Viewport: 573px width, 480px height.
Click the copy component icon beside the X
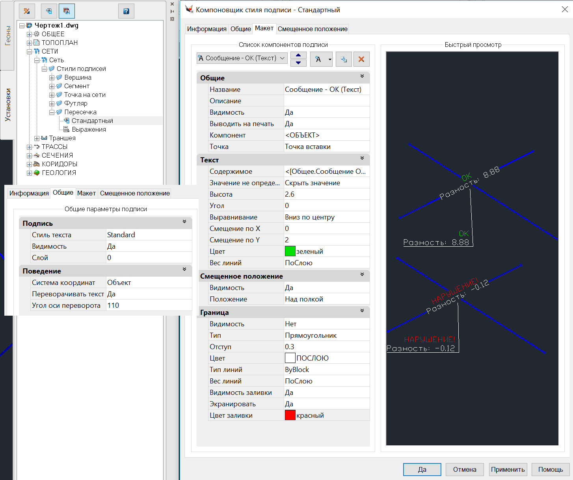(344, 59)
